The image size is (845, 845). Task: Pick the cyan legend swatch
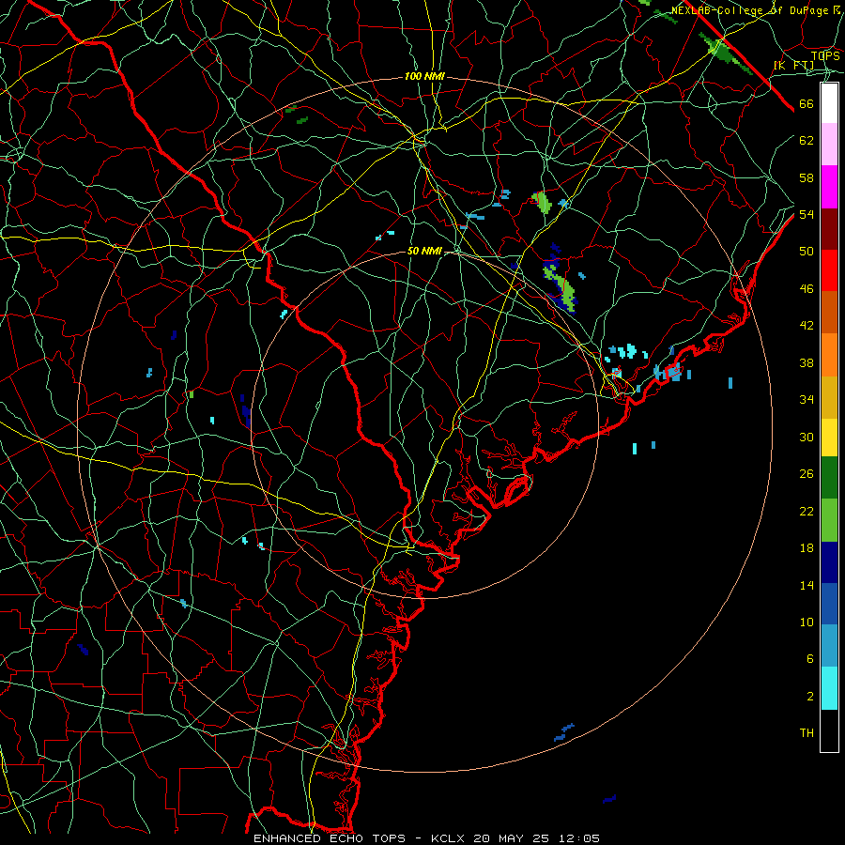coord(829,688)
